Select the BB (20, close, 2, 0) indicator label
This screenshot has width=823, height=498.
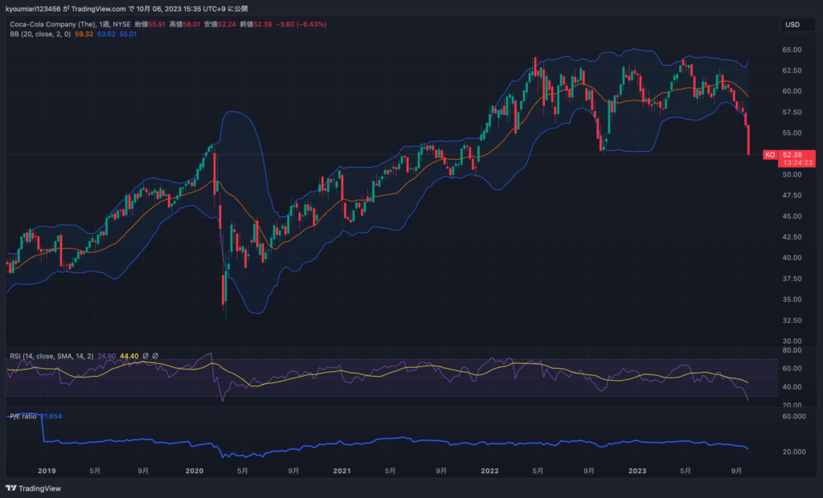40,34
